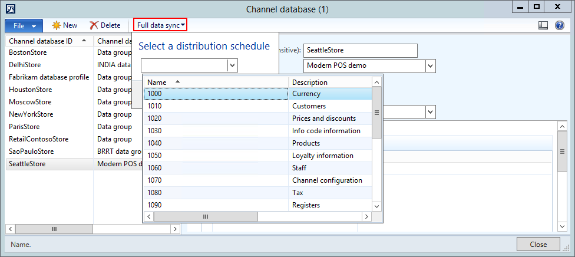Click the Products description cell
Screen dimensions: 575x257
330,143
